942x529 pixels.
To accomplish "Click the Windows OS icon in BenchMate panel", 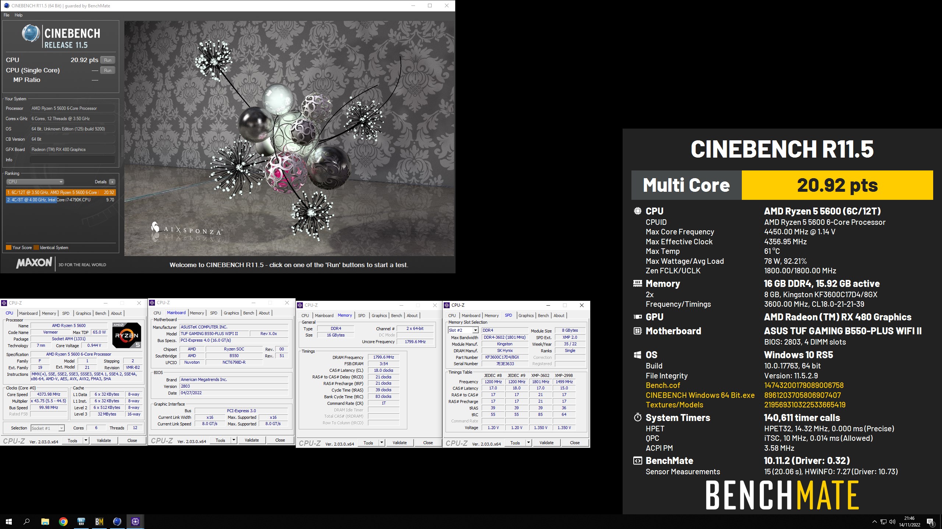I will coord(638,355).
